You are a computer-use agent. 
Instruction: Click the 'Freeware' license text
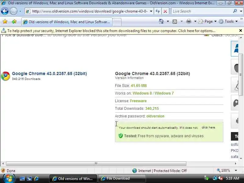pos(138,101)
